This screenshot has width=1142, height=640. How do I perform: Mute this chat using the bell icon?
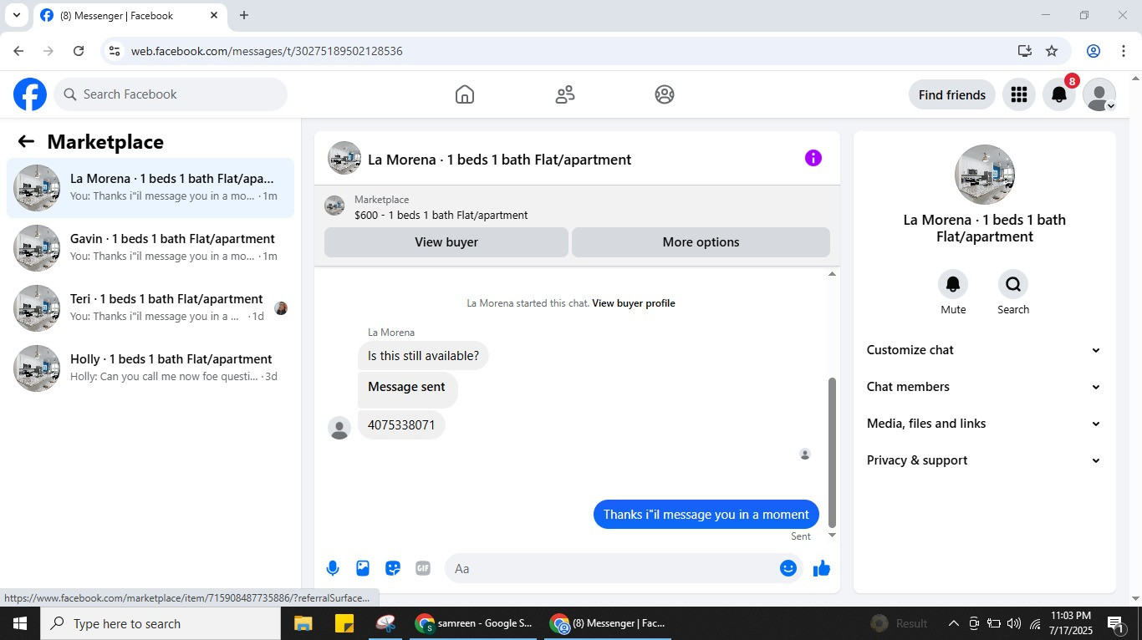[953, 284]
